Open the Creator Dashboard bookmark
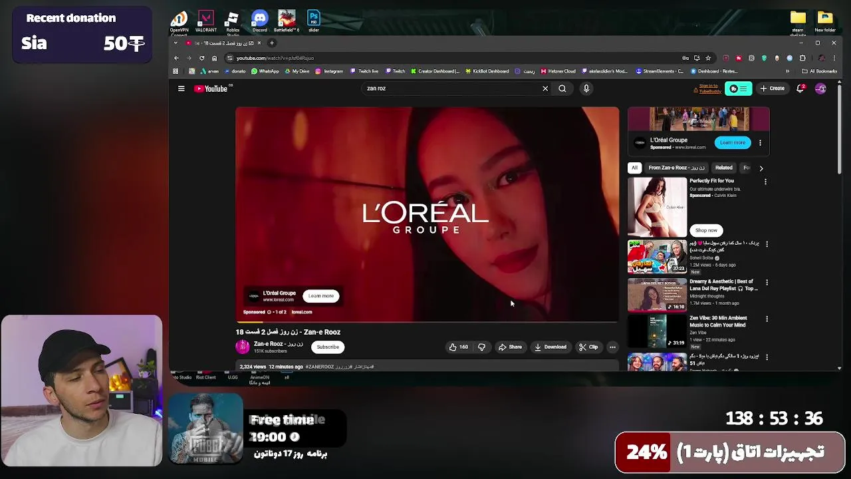Image resolution: width=851 pixels, height=479 pixels. [435, 71]
